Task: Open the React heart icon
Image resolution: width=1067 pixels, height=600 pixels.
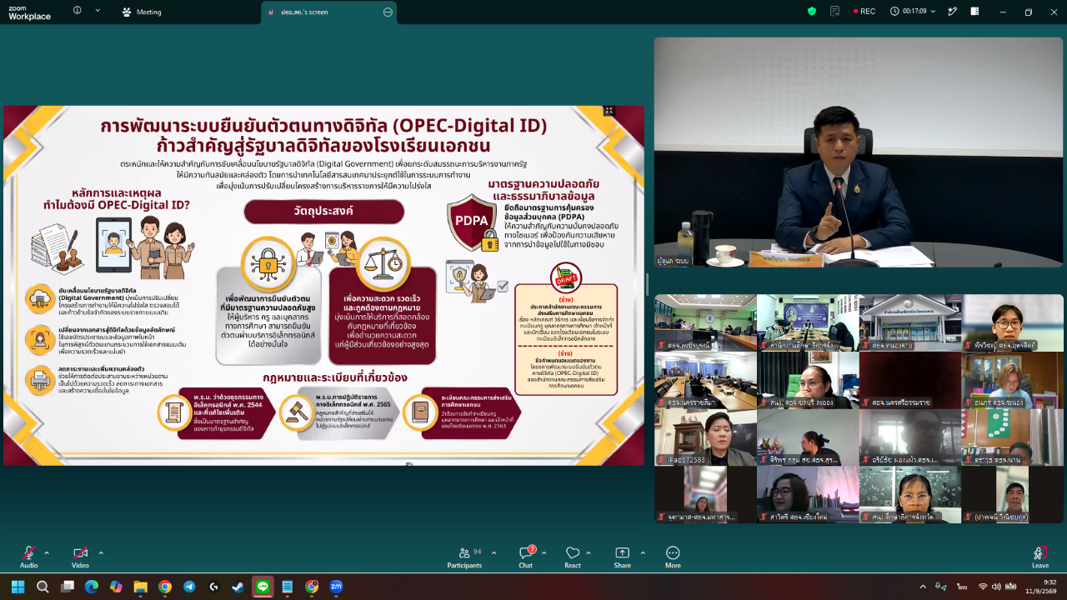Action: pos(573,557)
